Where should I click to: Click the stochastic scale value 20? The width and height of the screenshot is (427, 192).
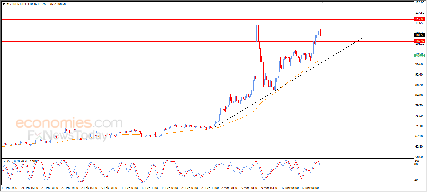pos(416,180)
